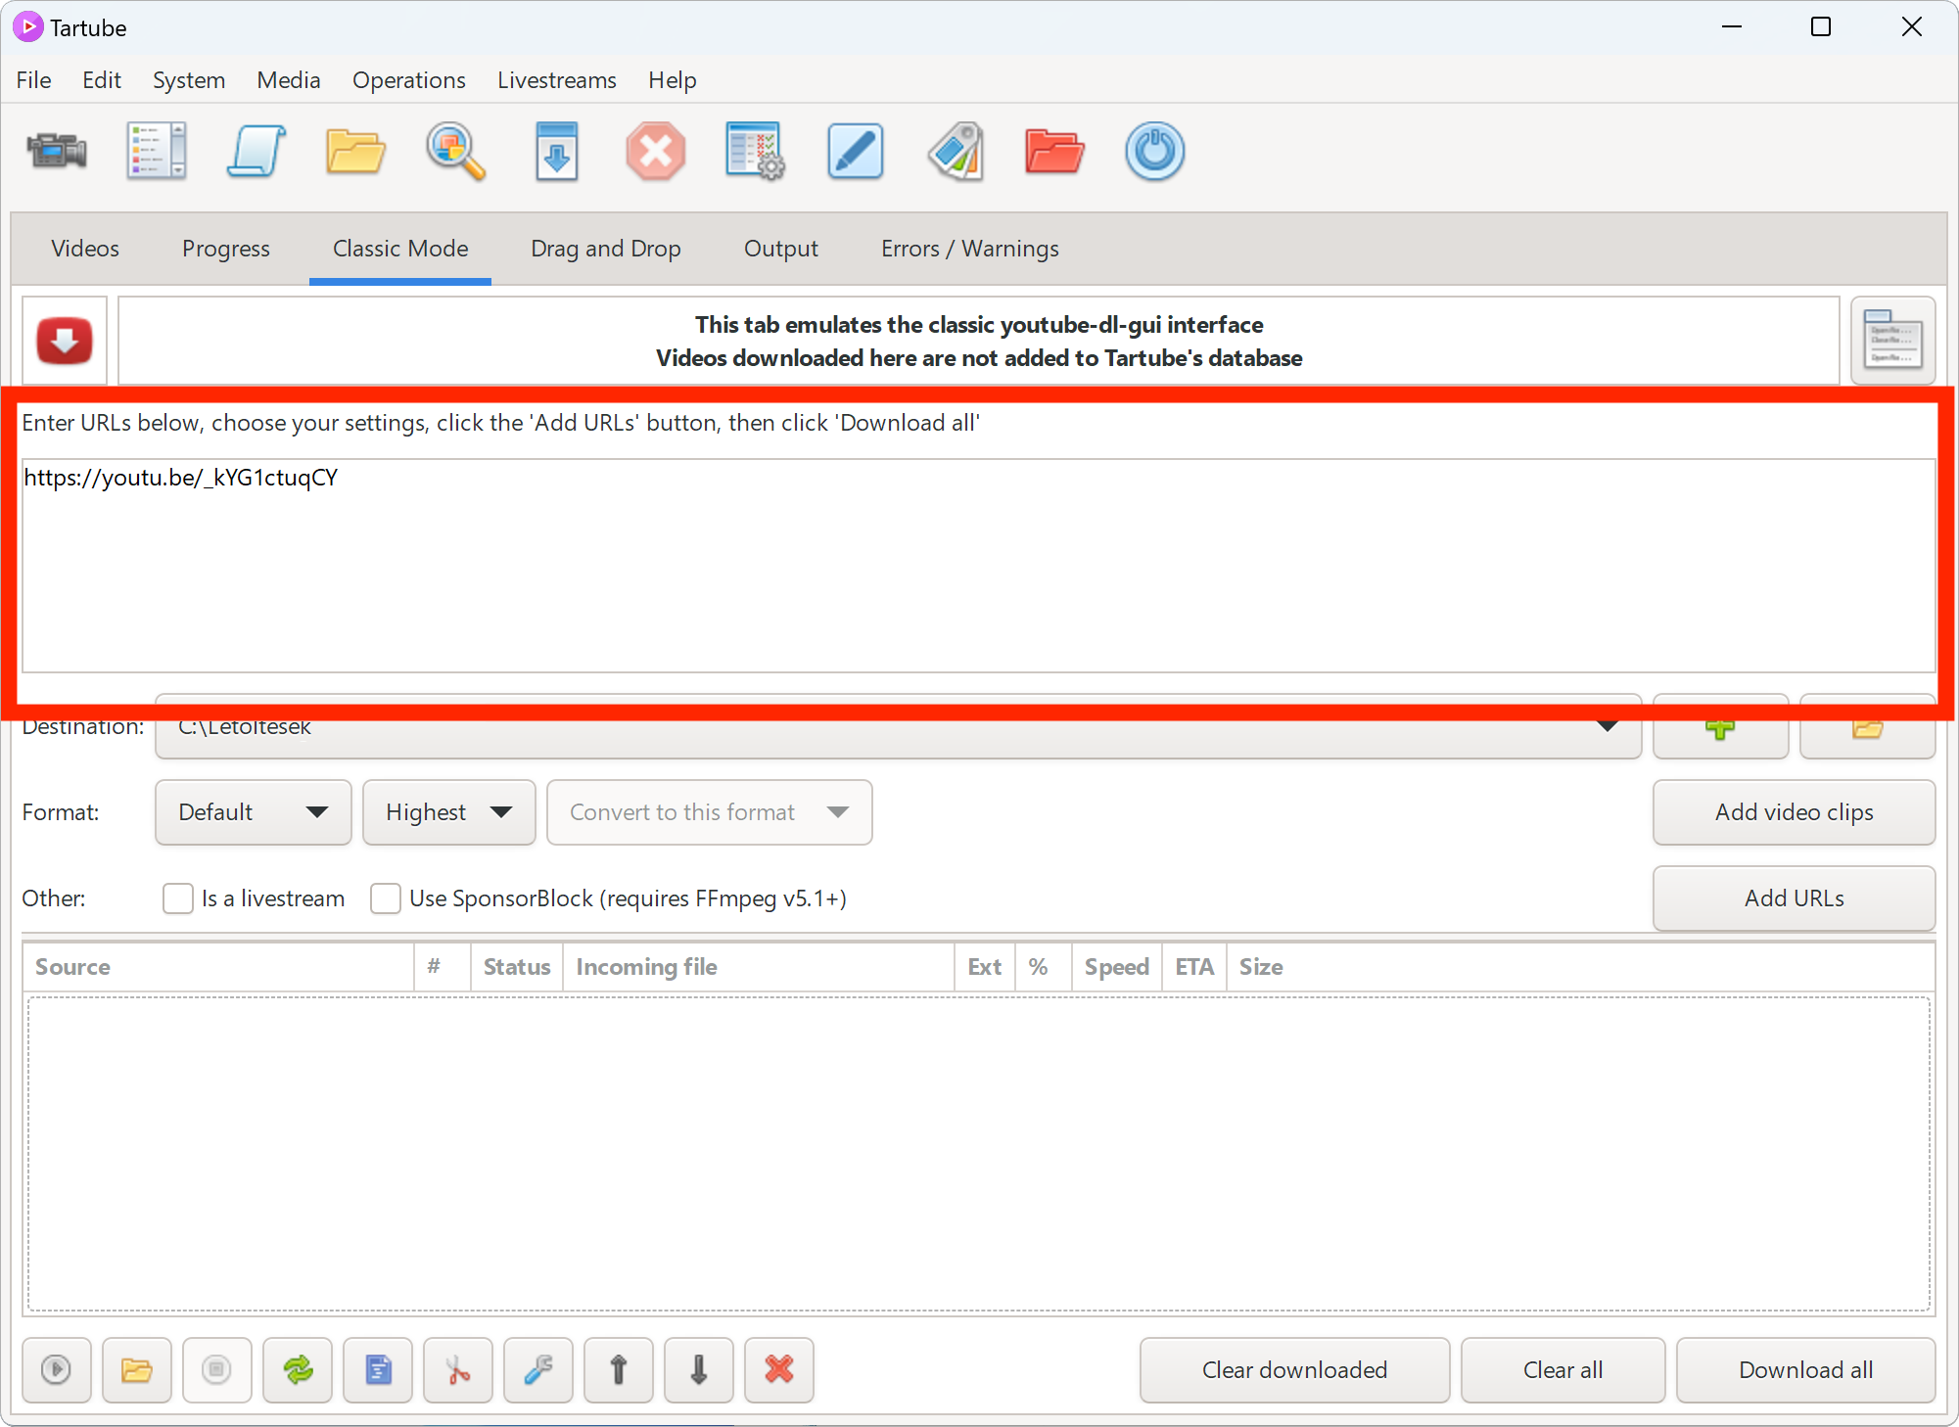The height and width of the screenshot is (1427, 1959).
Task: Switch to the Errors / Warnings tab
Action: click(969, 248)
